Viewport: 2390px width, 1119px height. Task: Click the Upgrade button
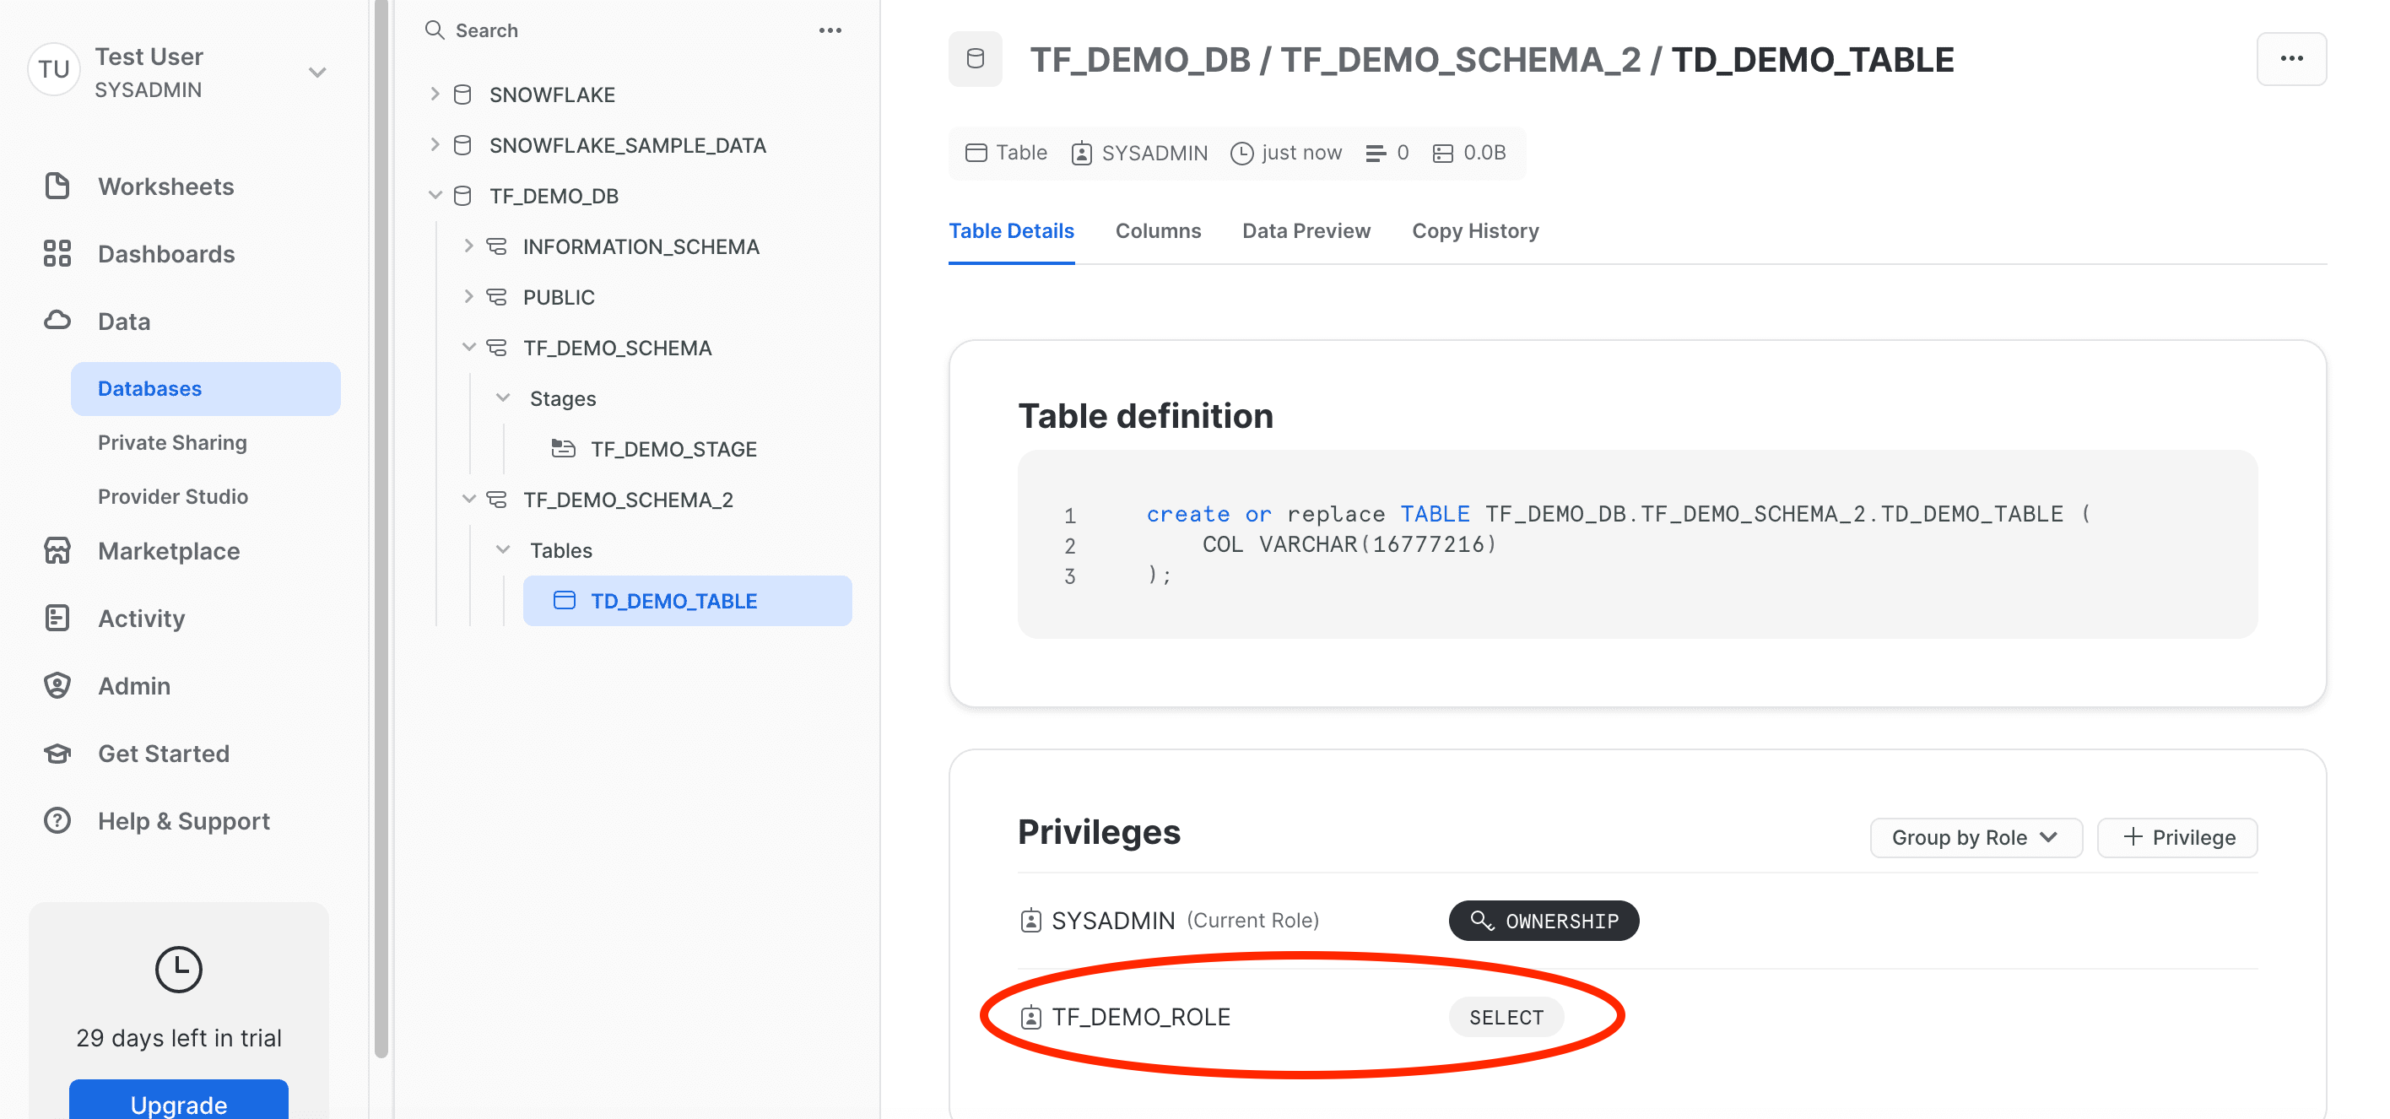point(178,1102)
